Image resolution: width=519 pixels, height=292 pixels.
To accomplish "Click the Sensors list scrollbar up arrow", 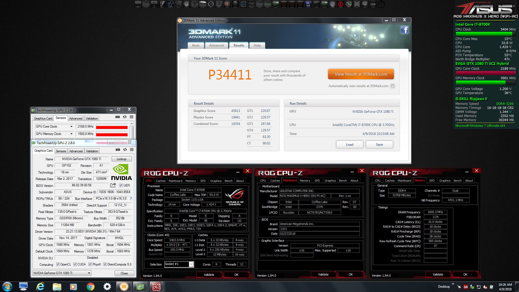I will (x=132, y=124).
